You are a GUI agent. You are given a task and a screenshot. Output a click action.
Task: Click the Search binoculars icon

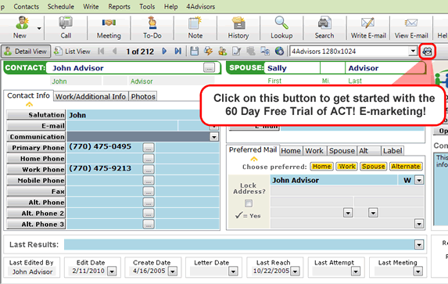click(324, 23)
